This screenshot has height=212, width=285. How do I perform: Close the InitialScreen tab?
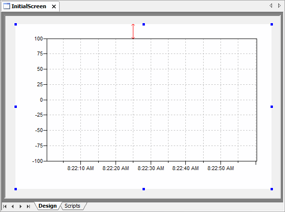tap(54, 7)
